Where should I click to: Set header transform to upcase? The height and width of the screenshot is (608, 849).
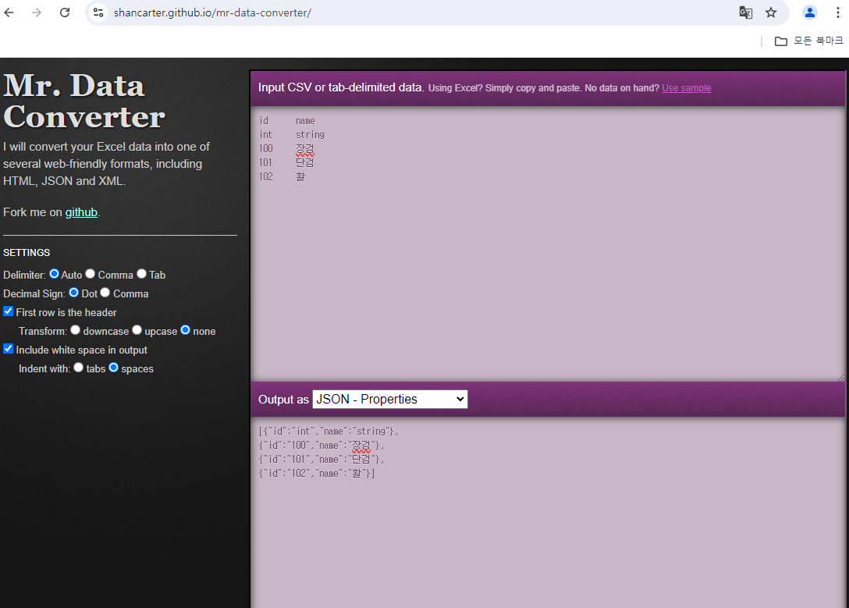pos(137,329)
